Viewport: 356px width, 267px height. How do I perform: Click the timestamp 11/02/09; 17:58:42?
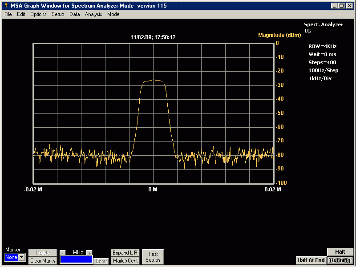(153, 37)
